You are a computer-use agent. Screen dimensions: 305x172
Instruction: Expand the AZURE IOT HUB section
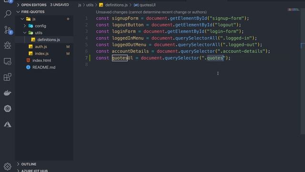(18, 171)
